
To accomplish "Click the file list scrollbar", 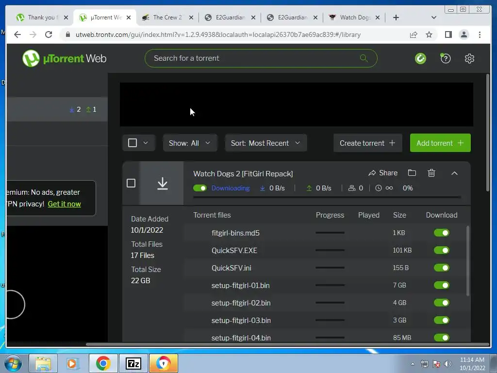I will (467, 261).
